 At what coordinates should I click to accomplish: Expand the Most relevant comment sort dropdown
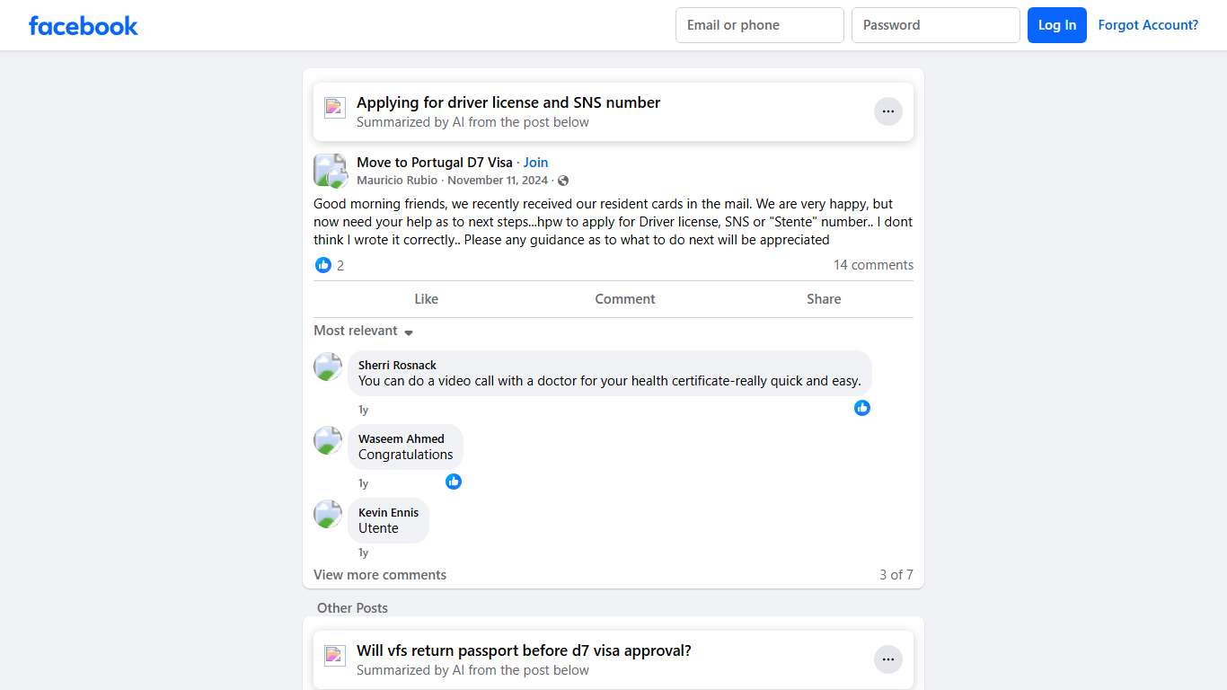click(x=363, y=331)
